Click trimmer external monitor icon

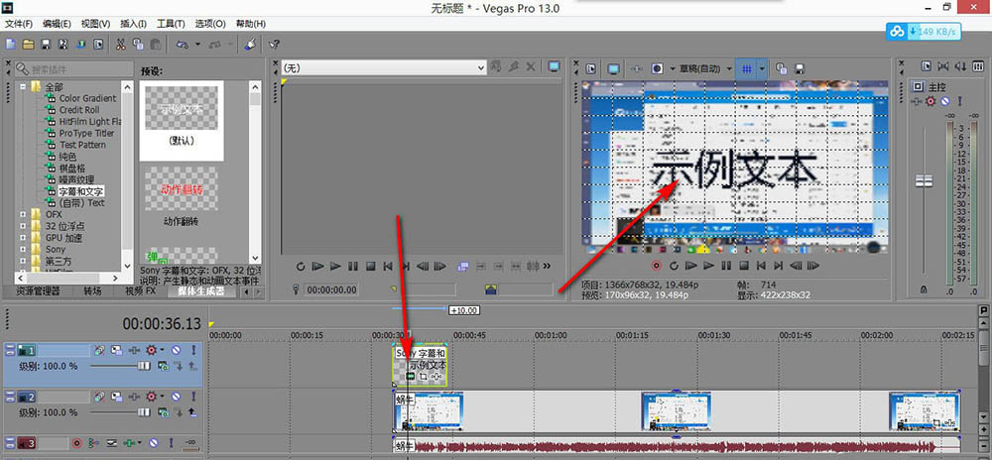tap(555, 65)
